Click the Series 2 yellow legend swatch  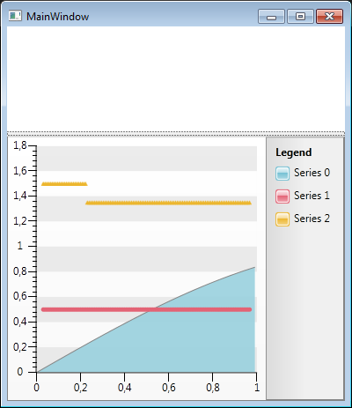[282, 219]
